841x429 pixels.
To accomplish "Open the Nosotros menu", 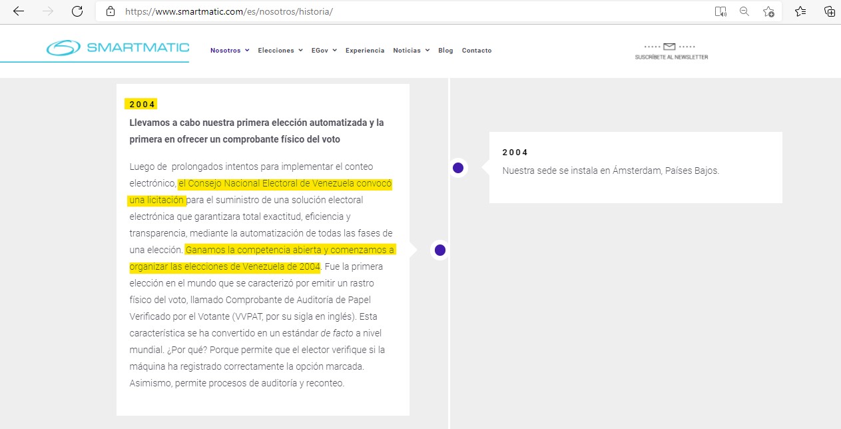I will pyautogui.click(x=230, y=51).
